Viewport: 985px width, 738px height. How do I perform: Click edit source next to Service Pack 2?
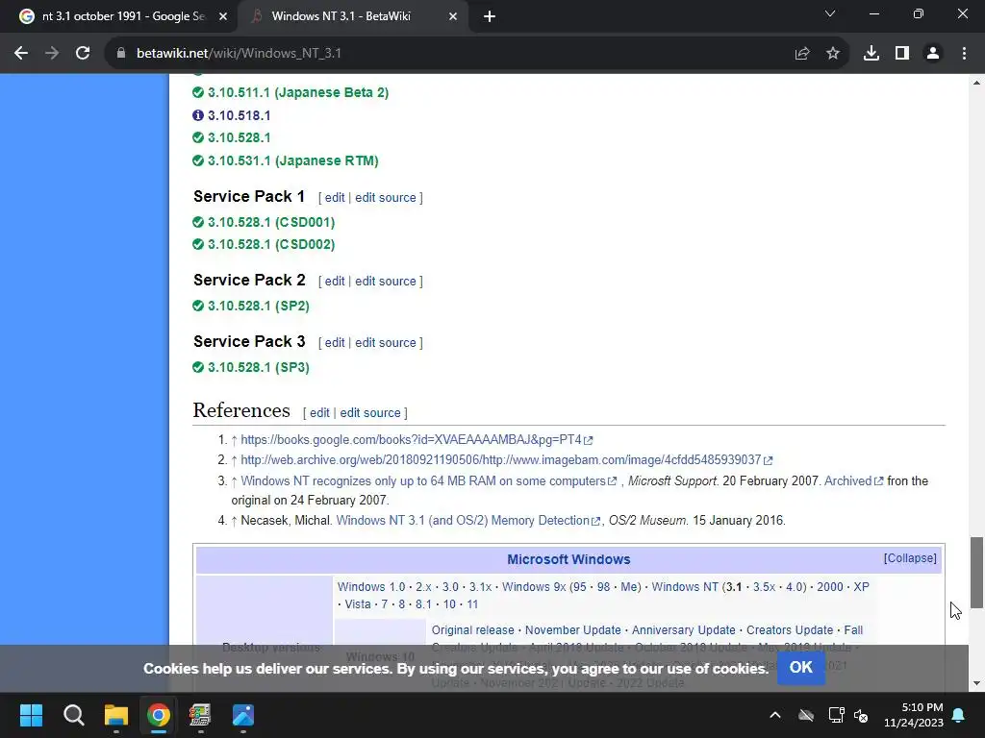tap(385, 282)
